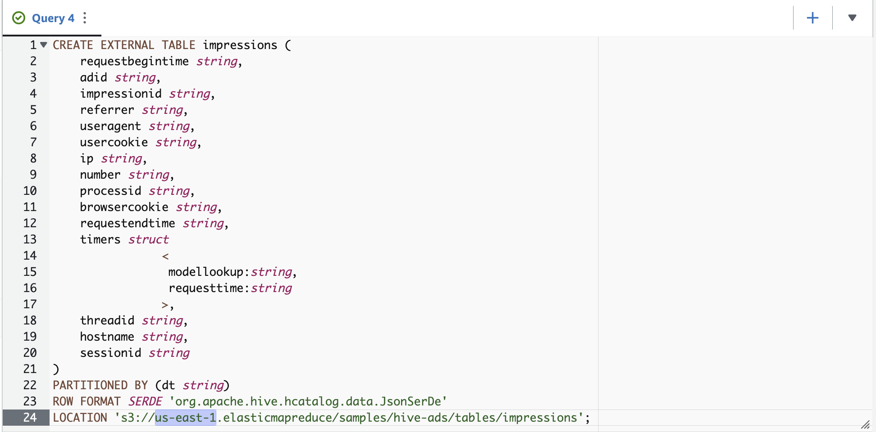
Task: Click the LOCATION keyword on line 24
Action: (80, 418)
